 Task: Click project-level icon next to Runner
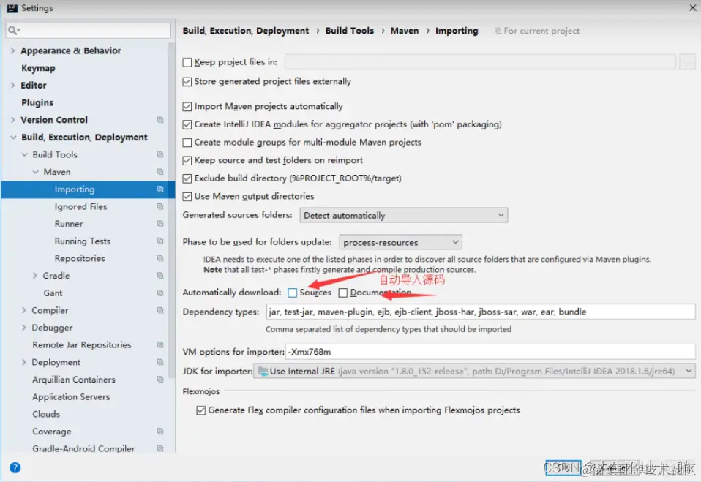160,224
